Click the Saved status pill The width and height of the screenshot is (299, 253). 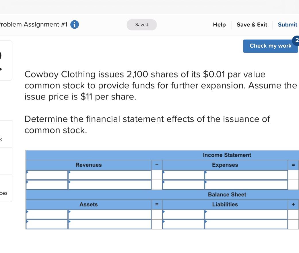141,25
